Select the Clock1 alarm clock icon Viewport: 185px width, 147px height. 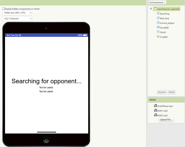click(158, 32)
